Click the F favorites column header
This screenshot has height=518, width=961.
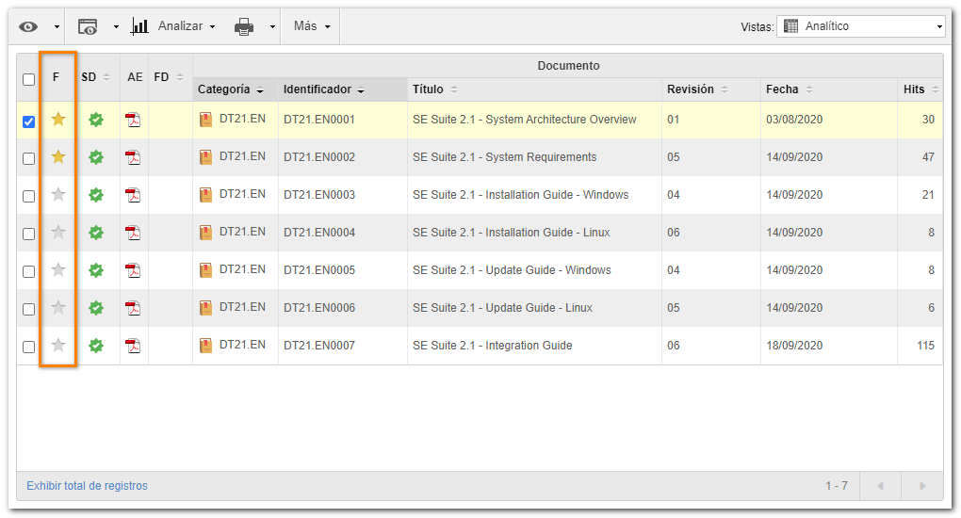pyautogui.click(x=57, y=77)
